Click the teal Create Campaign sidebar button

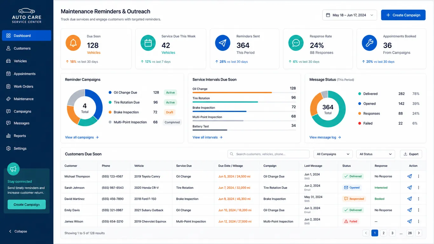(27, 205)
